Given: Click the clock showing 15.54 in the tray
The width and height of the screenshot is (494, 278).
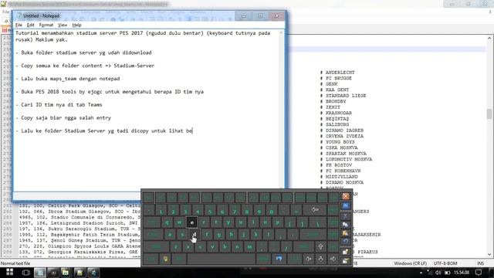Looking at the screenshot, I should [x=462, y=273].
